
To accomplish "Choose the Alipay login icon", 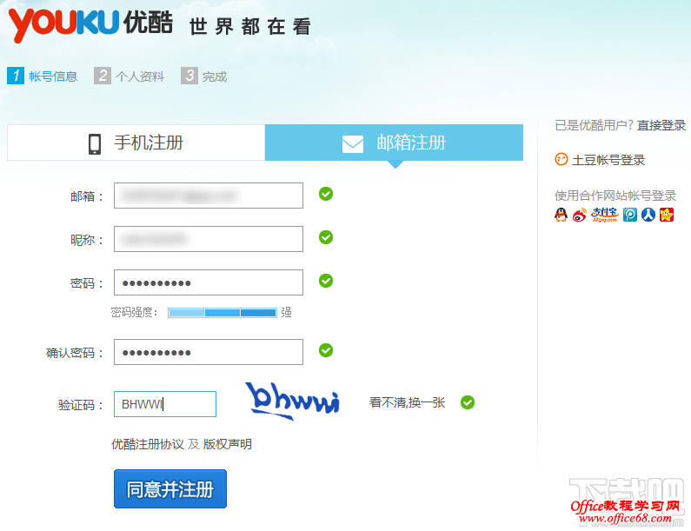I will click(x=605, y=215).
